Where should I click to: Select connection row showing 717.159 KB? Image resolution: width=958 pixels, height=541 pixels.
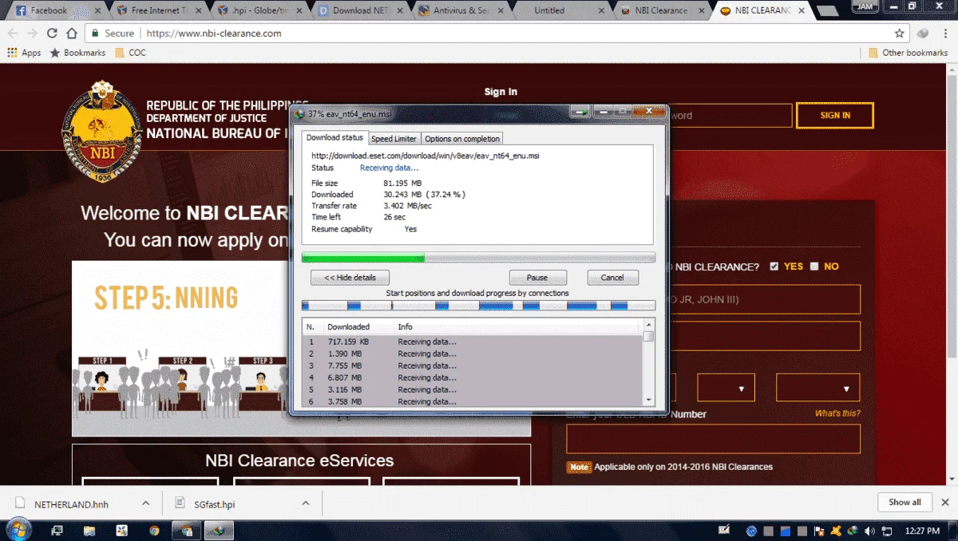[473, 342]
